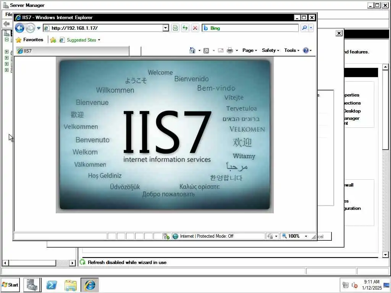Click Internet Protected Mode status zone
This screenshot has width=391, height=293.
point(218,236)
